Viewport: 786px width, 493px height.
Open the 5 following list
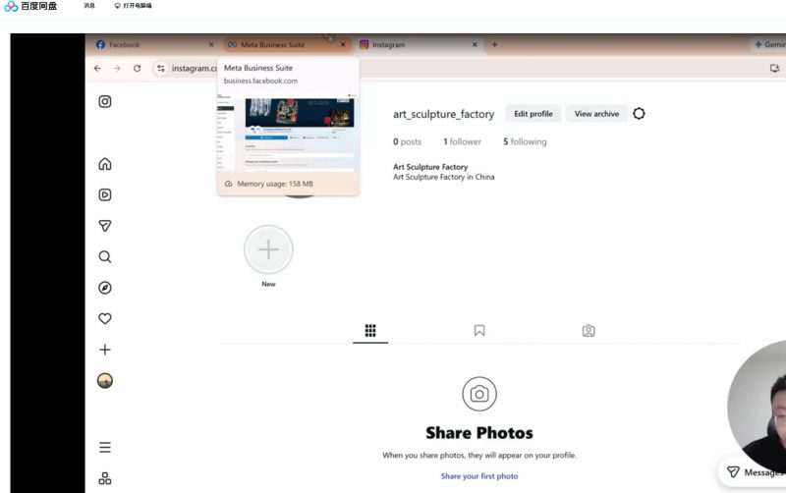(x=525, y=141)
